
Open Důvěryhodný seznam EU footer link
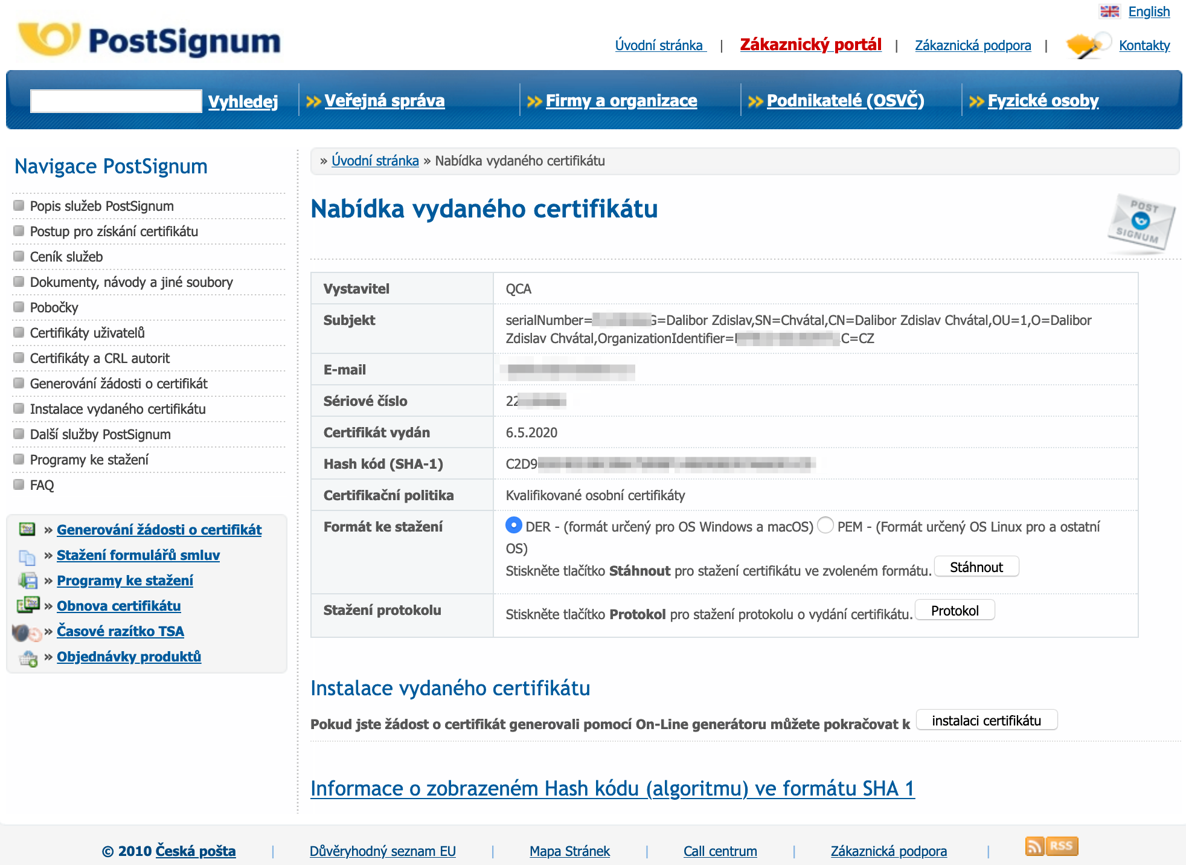383,851
